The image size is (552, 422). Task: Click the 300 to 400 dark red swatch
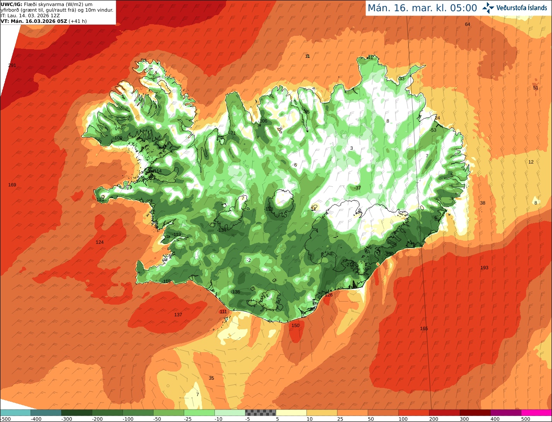click(475, 413)
